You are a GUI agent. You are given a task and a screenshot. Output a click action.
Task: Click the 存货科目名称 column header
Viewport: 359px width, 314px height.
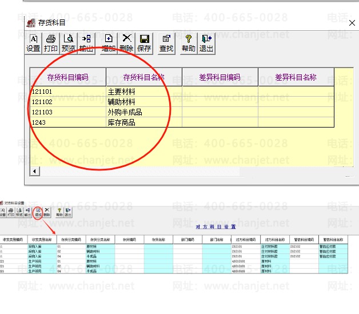tap(144, 77)
